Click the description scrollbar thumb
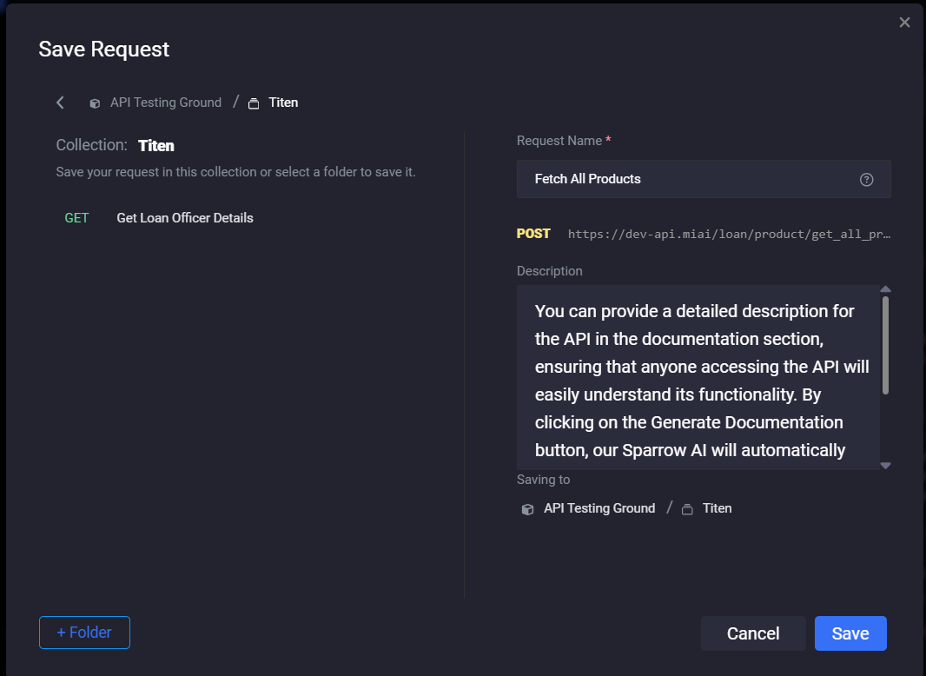 885,344
